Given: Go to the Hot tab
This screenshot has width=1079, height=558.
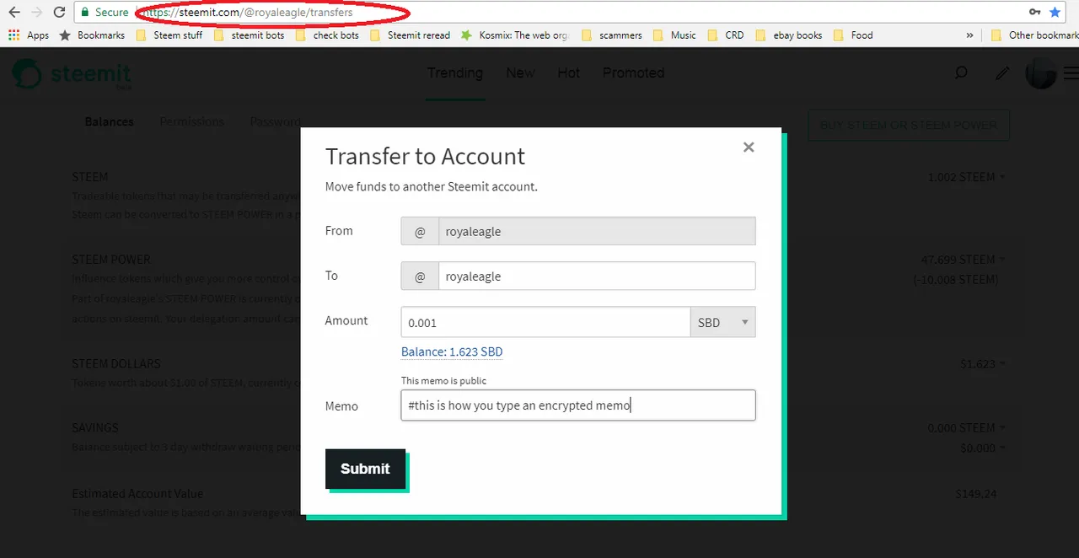Looking at the screenshot, I should coord(569,73).
